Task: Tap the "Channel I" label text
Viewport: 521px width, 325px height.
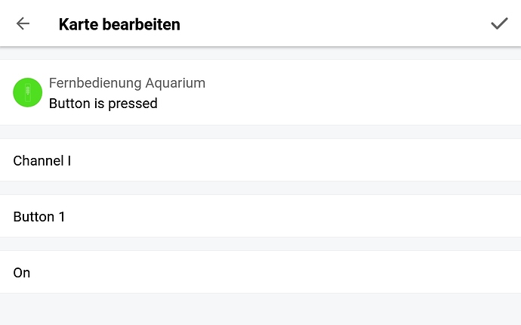Action: coord(42,160)
